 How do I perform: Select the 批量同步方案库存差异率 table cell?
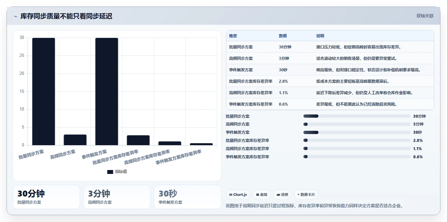click(x=251, y=81)
